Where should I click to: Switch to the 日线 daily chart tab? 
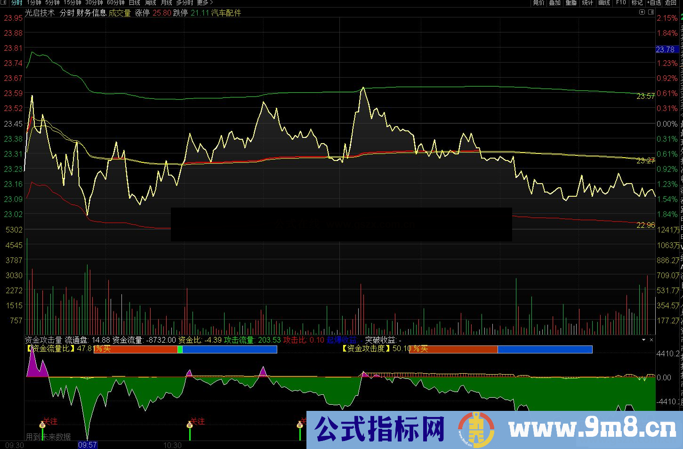[135, 3]
